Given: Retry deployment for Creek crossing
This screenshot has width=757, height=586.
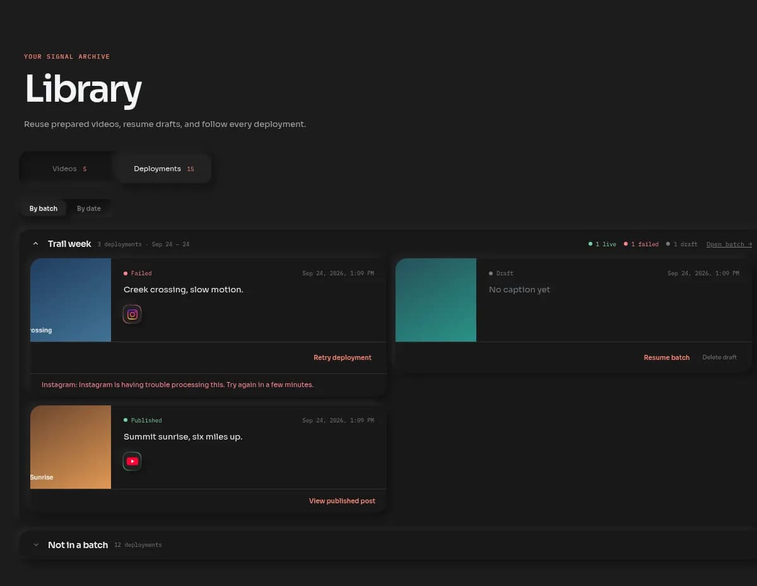Looking at the screenshot, I should pyautogui.click(x=343, y=357).
